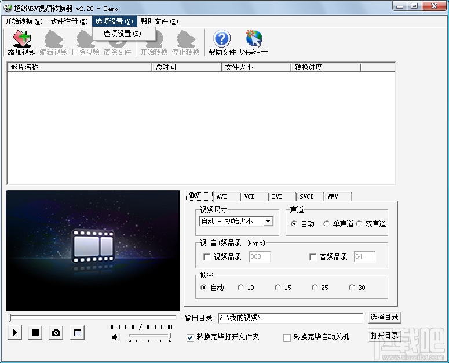449x363 pixels.
Task: Take a snapshot with the camera icon
Action: click(56, 332)
